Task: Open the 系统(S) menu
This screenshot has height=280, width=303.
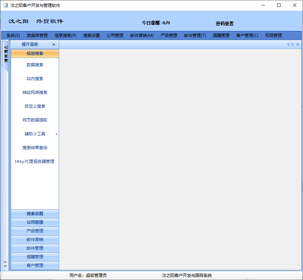Action: point(13,36)
